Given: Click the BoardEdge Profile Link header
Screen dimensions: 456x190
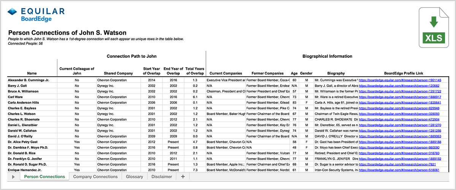Looking at the screenshot, I should coord(403,73).
